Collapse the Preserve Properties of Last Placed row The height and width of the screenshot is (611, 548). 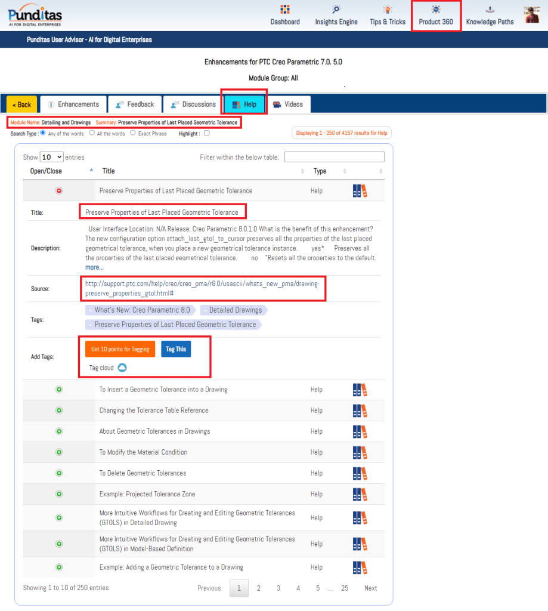pyautogui.click(x=59, y=191)
